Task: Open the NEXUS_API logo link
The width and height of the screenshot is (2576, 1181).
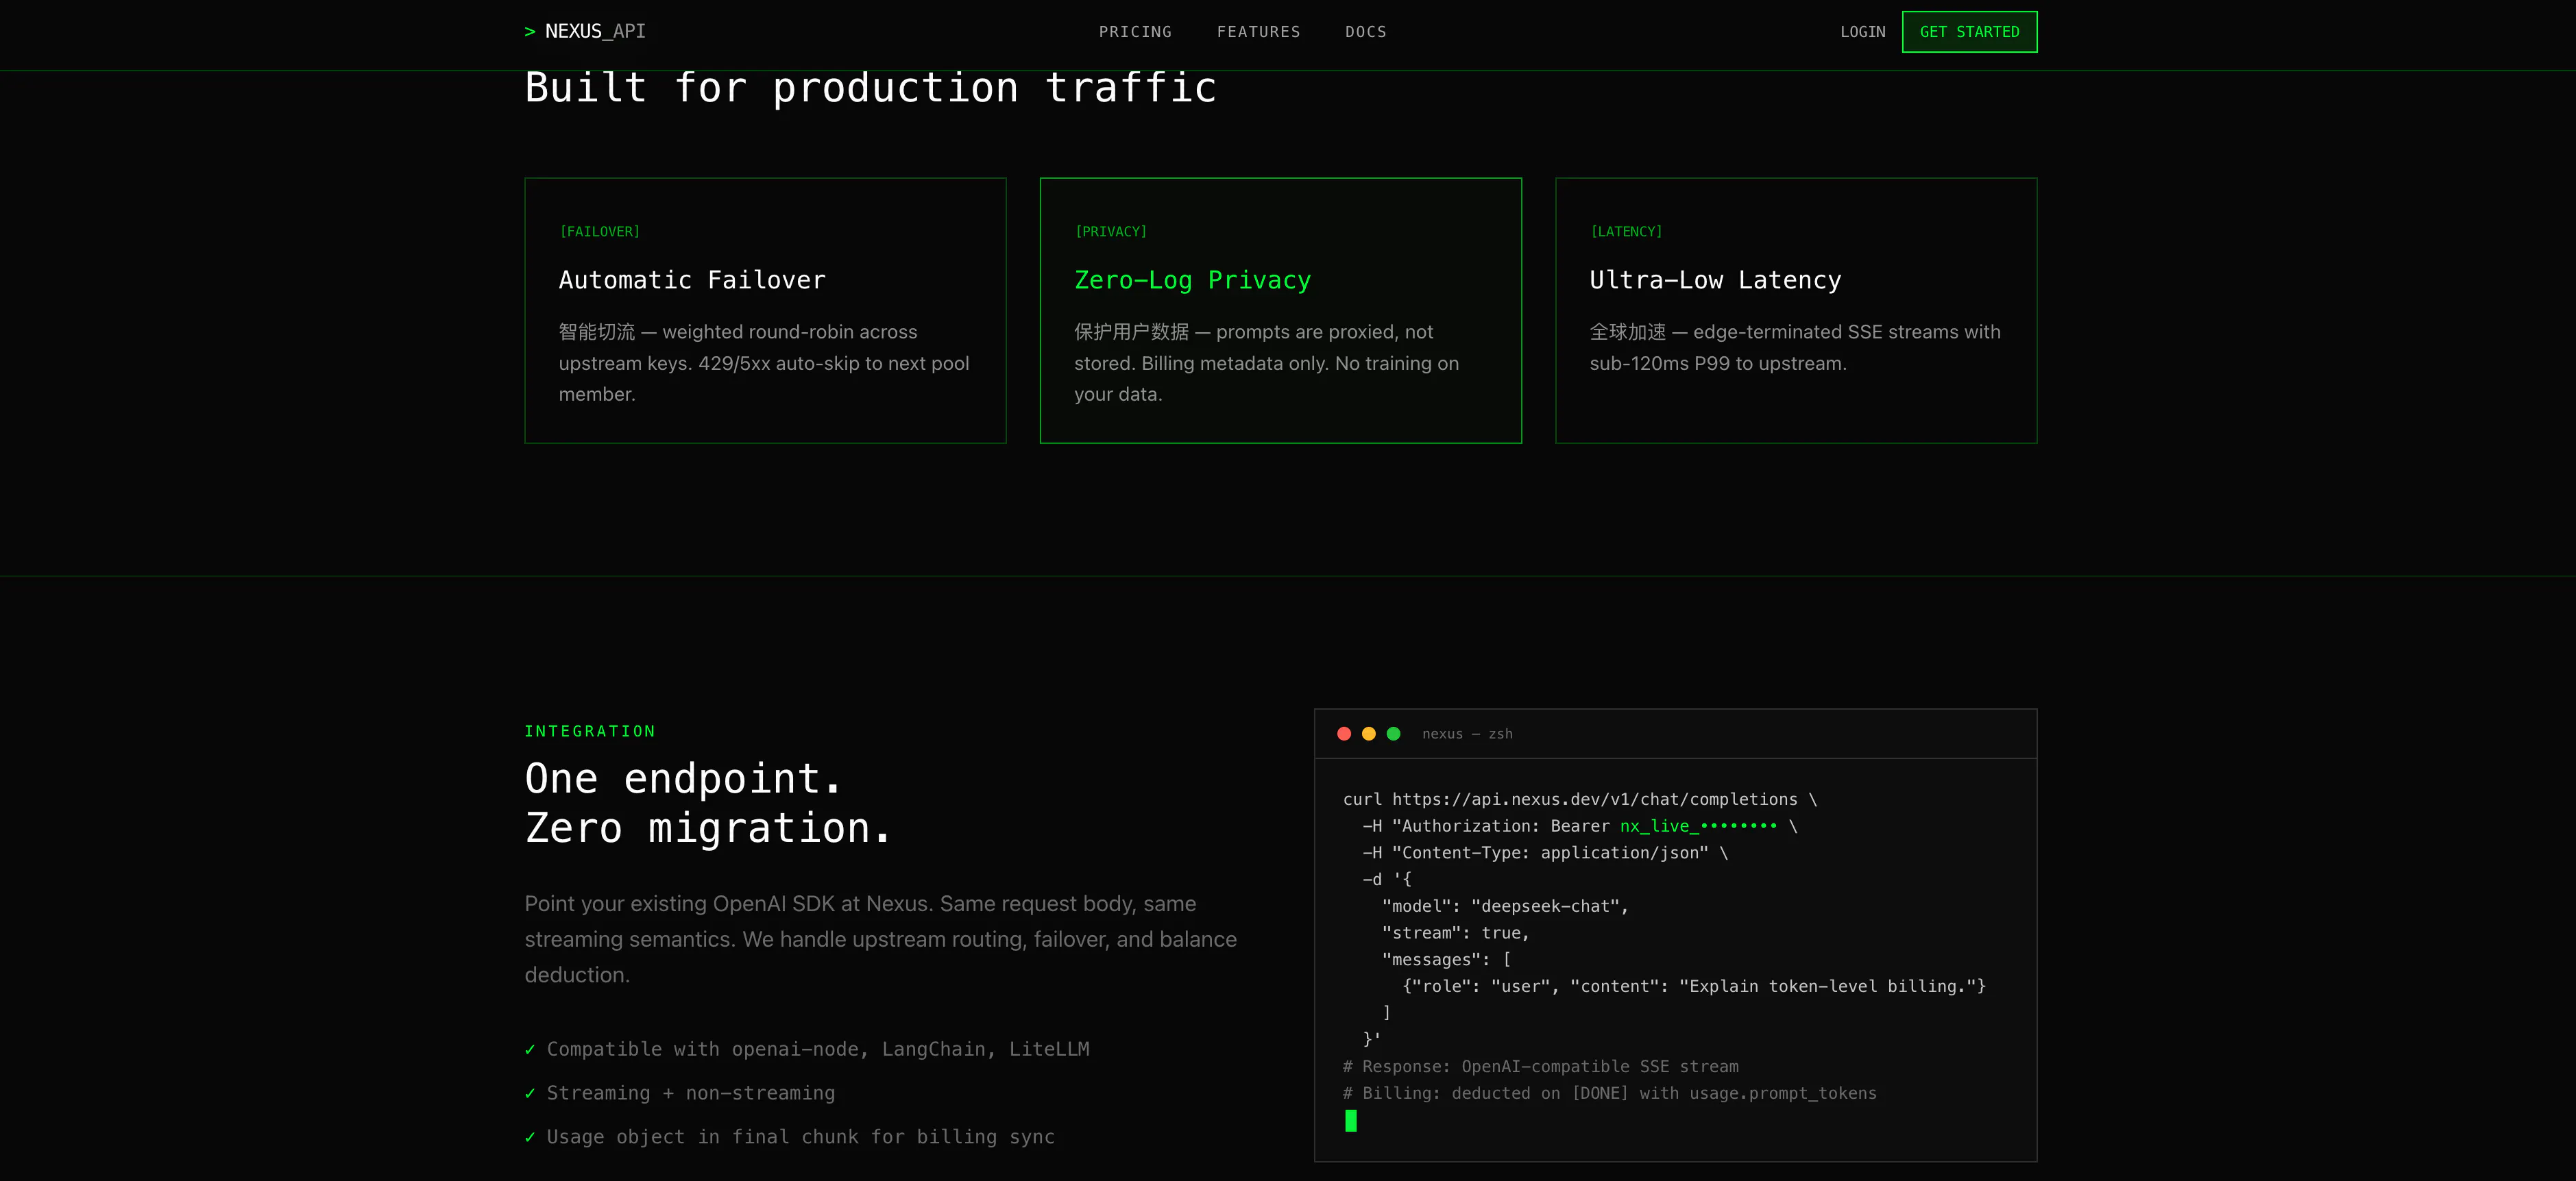Action: pyautogui.click(x=585, y=31)
